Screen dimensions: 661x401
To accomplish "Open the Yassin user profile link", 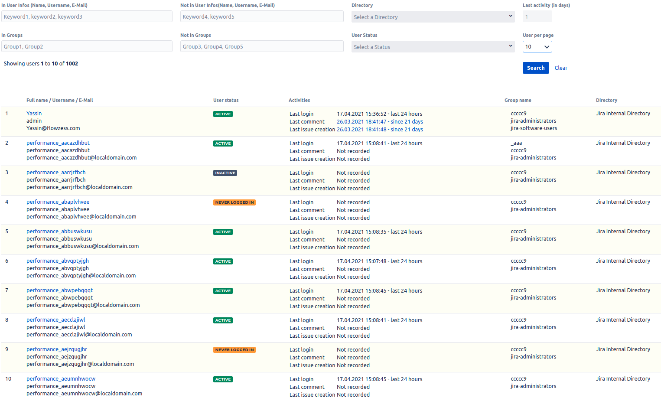I will click(x=34, y=114).
